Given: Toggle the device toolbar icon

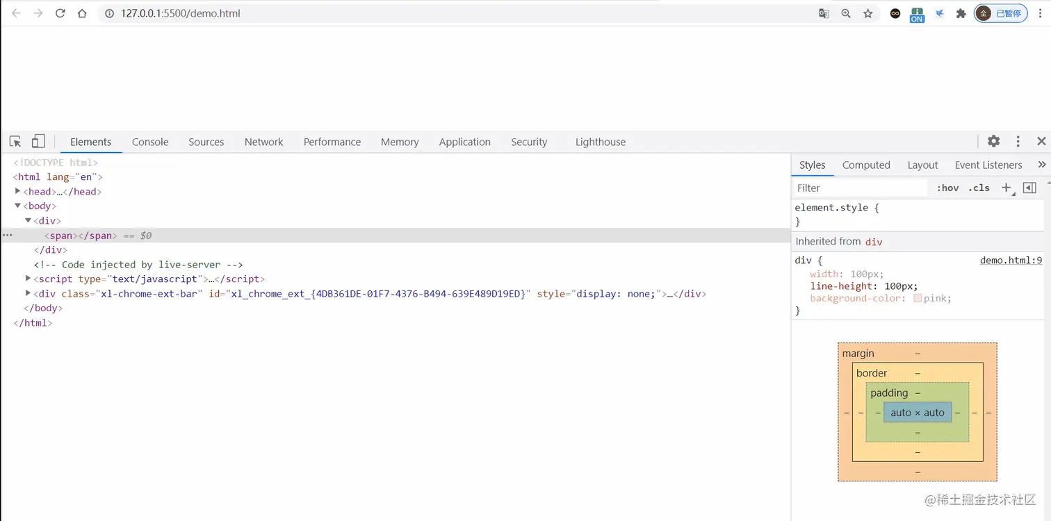Looking at the screenshot, I should pos(38,142).
